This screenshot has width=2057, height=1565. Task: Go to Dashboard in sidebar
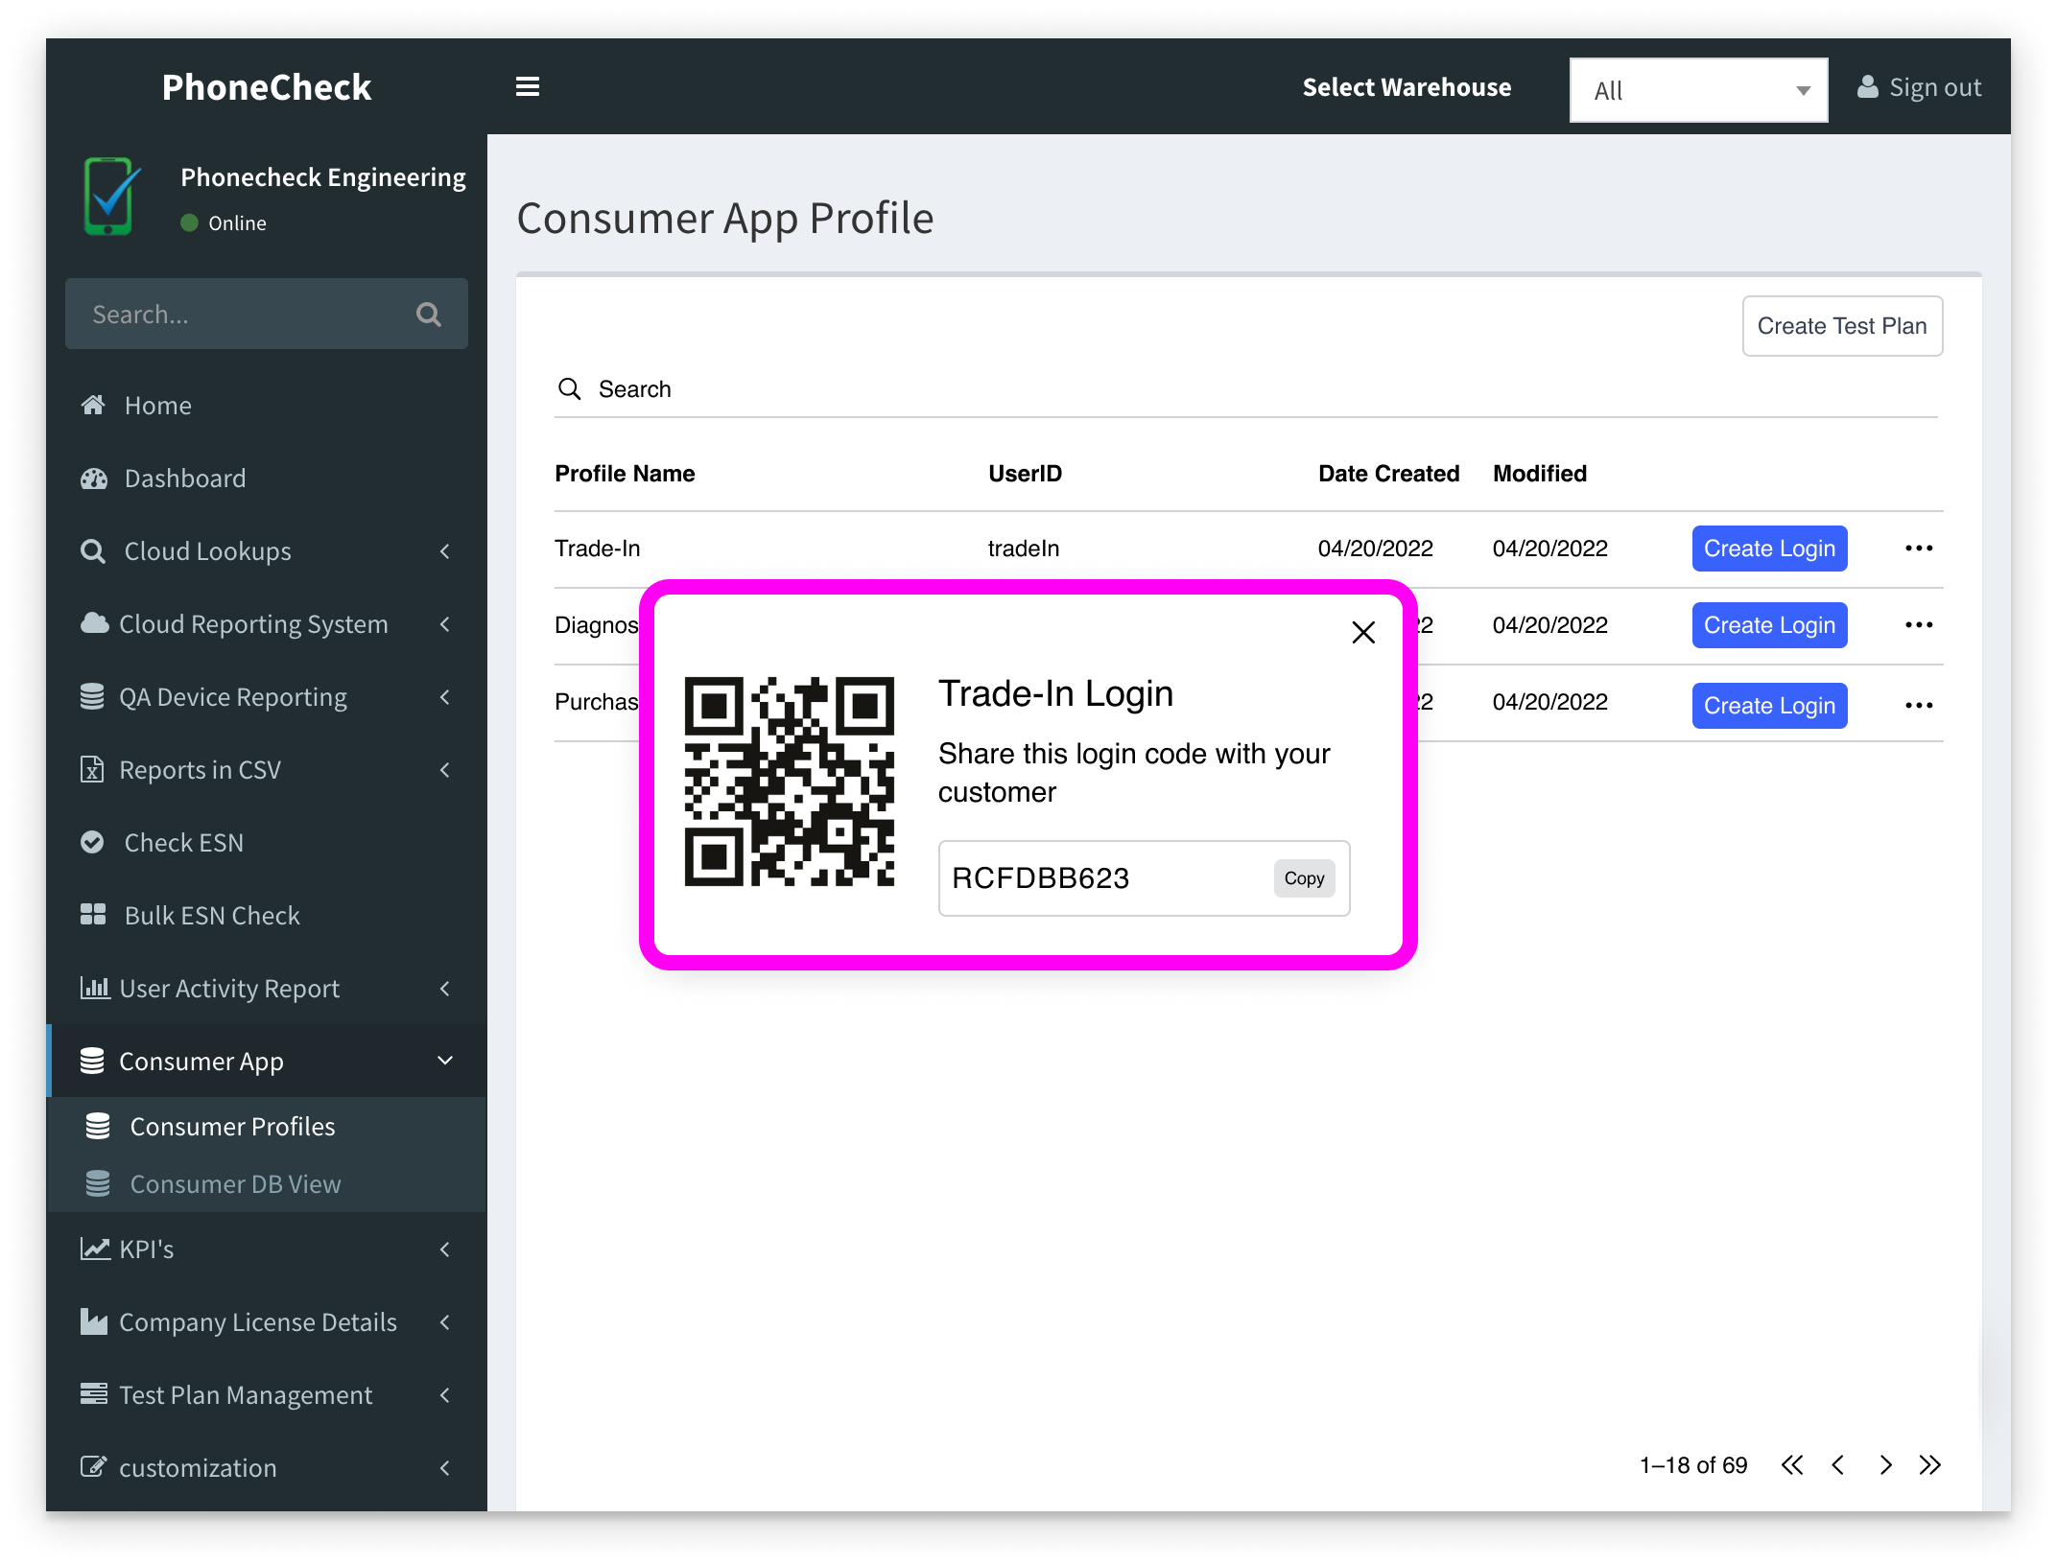coord(185,479)
